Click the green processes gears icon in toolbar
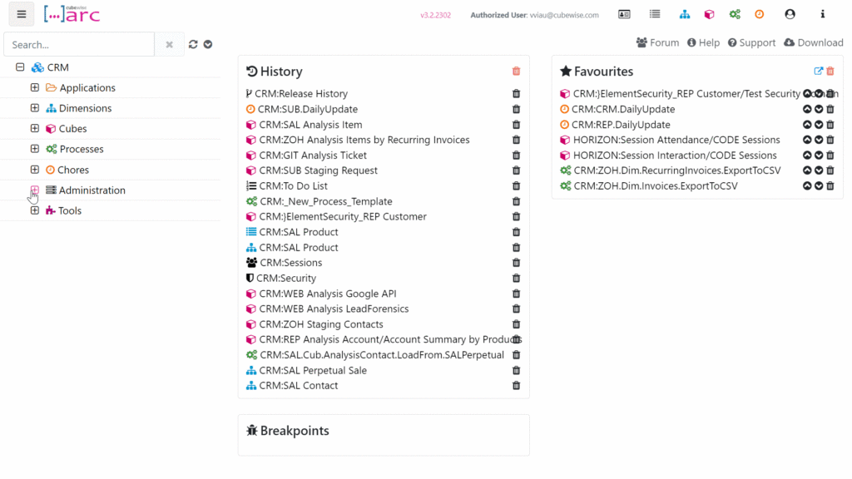The image size is (852, 479). (734, 14)
